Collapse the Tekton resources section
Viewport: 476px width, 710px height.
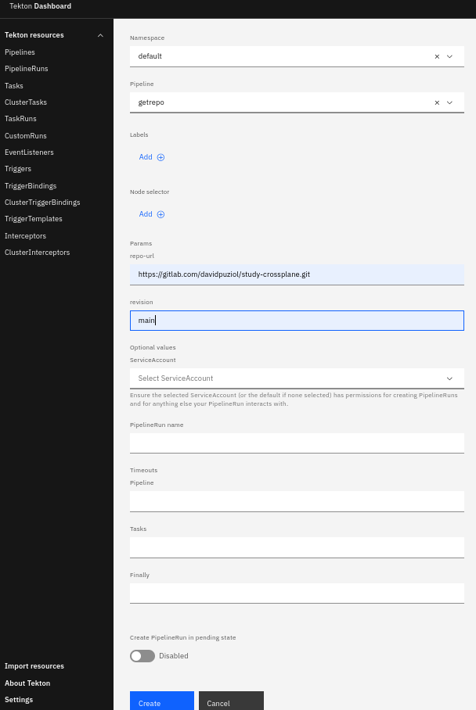point(99,35)
